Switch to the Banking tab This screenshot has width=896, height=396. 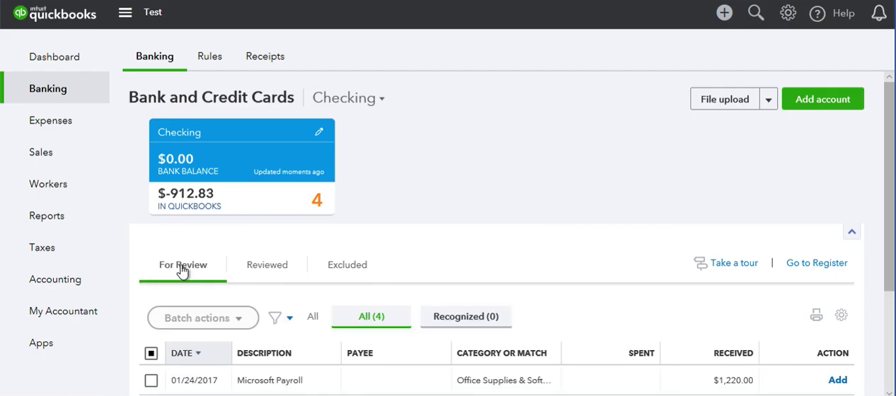(154, 57)
